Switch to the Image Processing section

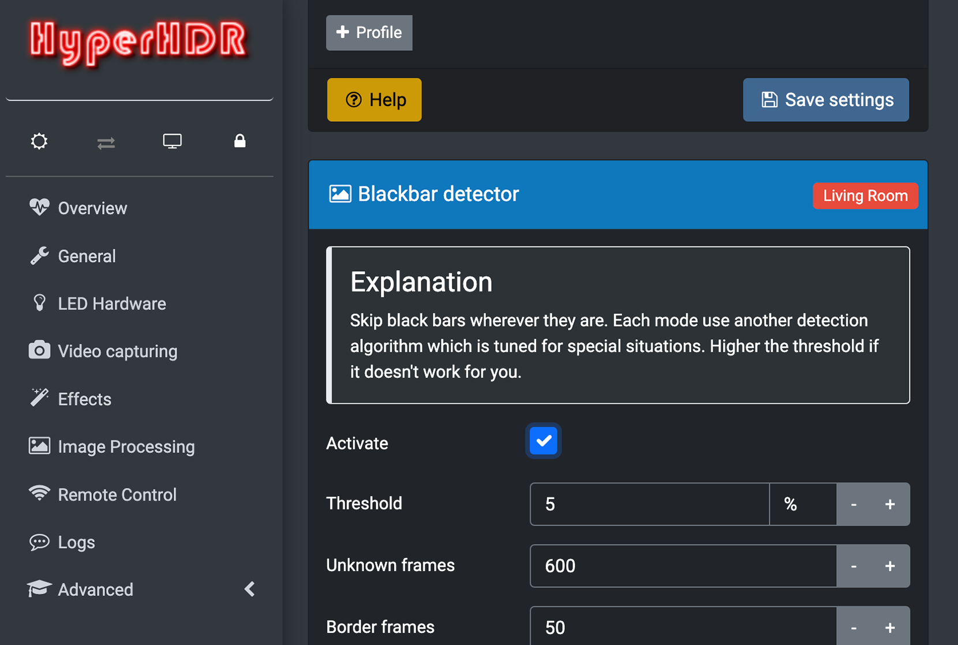tap(126, 446)
